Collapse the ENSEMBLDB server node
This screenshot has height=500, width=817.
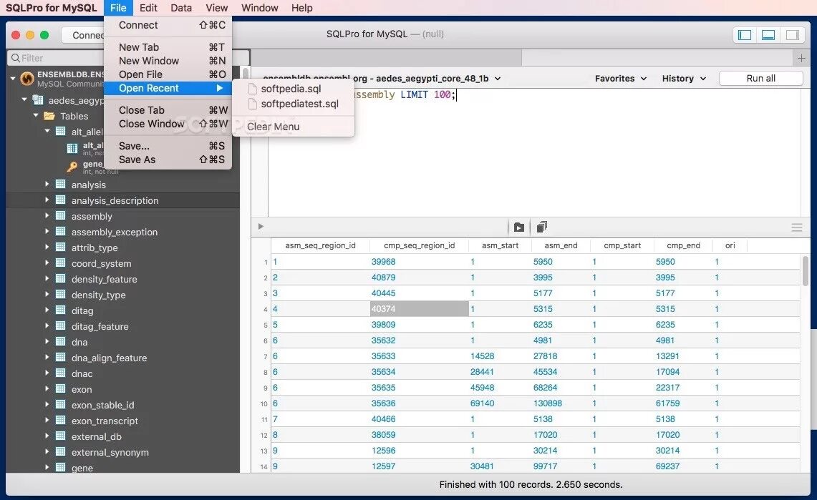point(12,79)
